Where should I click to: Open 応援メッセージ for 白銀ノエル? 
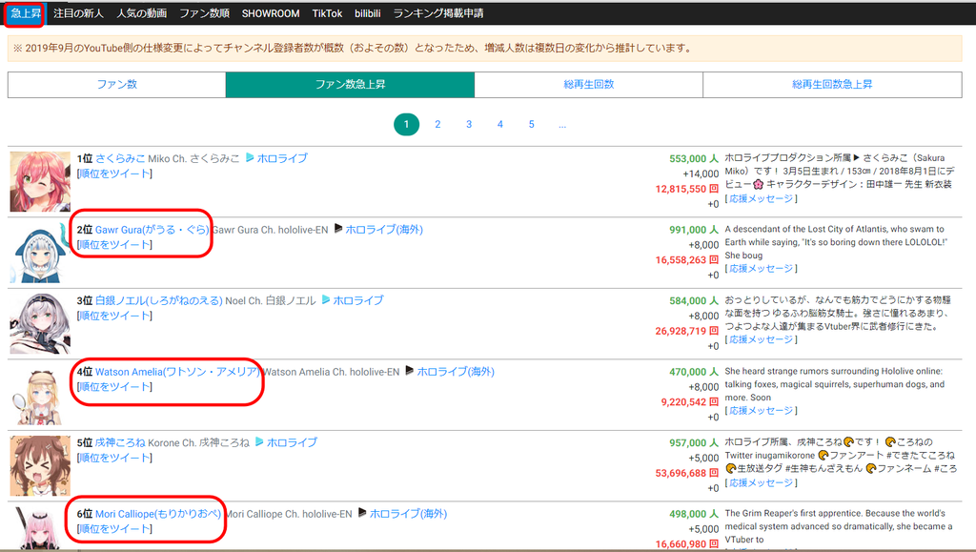click(x=762, y=339)
